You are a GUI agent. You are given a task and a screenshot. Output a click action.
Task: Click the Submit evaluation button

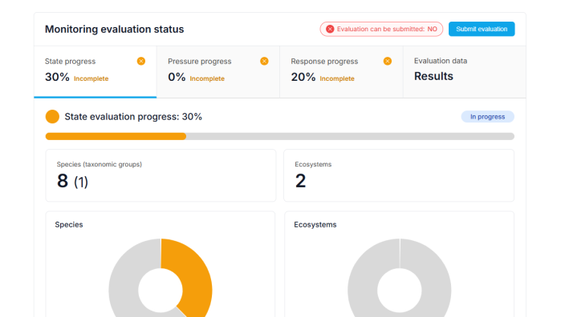[x=482, y=29]
